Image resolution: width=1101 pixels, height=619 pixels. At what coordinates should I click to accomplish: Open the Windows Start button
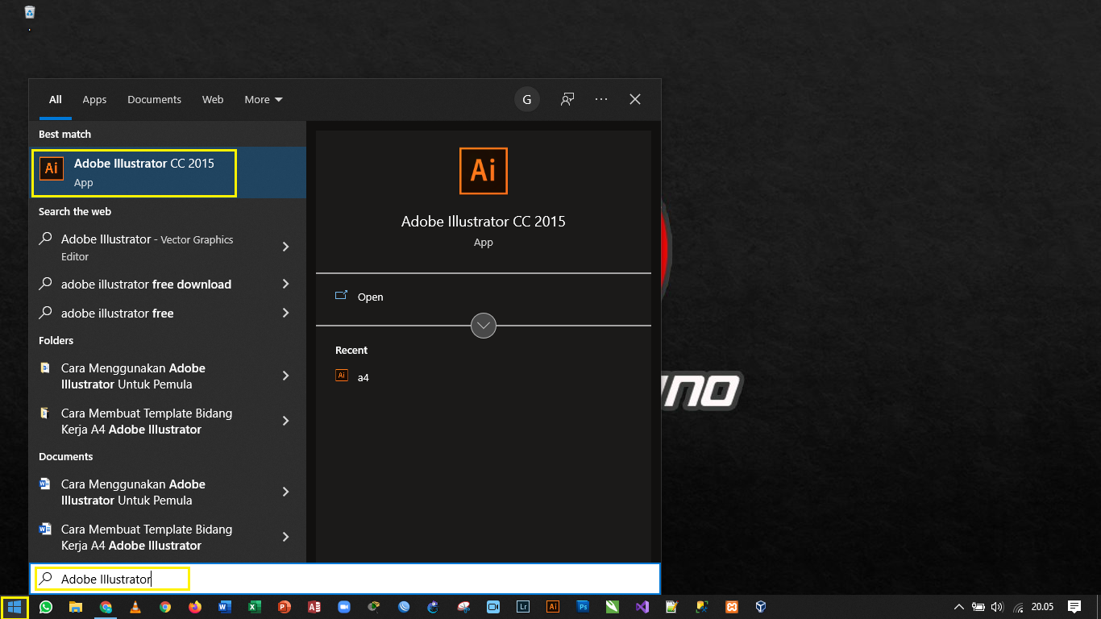tap(14, 607)
